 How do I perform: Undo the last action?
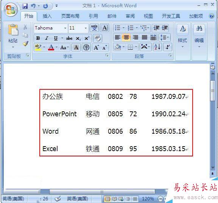click(x=33, y=6)
